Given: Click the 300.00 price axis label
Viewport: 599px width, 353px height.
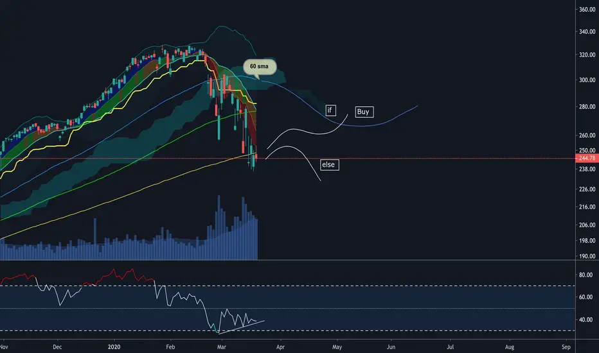Looking at the screenshot, I should tap(587, 80).
